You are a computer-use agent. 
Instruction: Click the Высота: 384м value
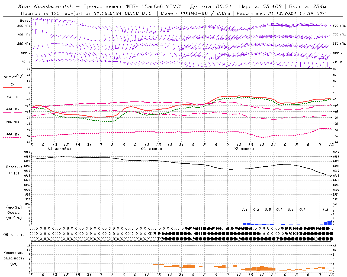click(x=307, y=6)
